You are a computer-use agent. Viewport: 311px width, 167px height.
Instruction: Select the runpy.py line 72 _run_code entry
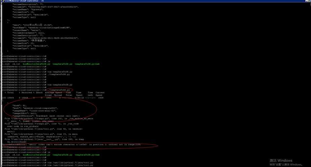point(42,124)
